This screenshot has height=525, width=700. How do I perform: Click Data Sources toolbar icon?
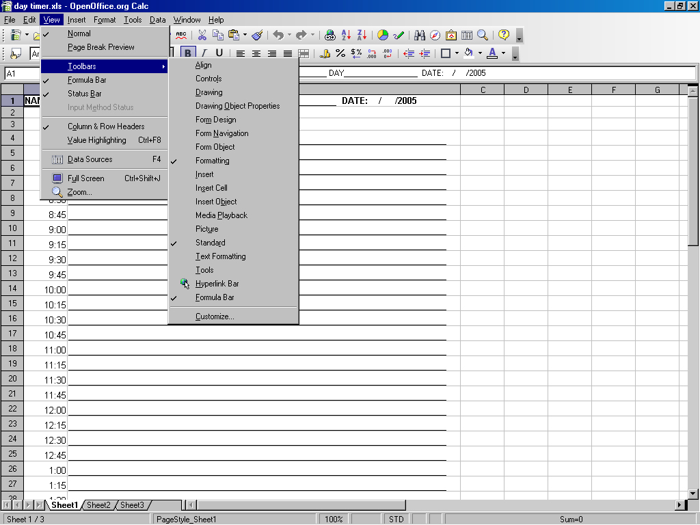pos(467,36)
